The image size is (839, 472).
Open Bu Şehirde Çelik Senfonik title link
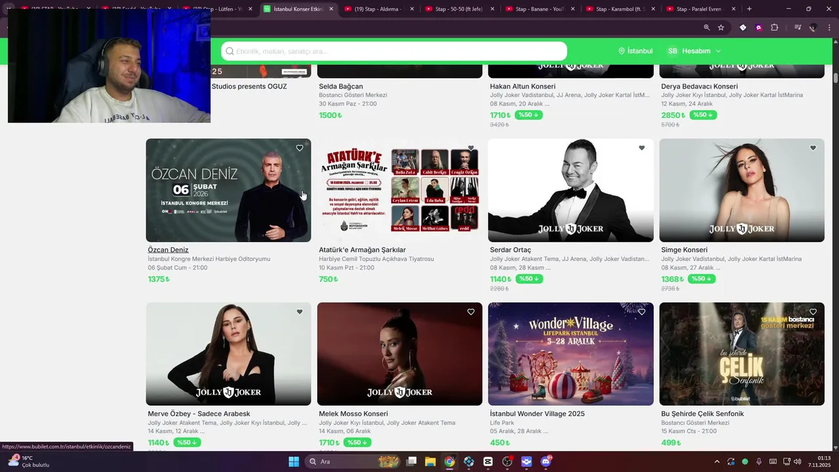703,414
